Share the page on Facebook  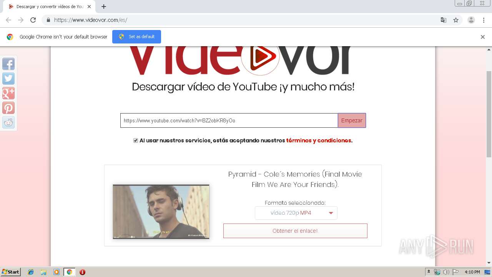tap(8, 64)
